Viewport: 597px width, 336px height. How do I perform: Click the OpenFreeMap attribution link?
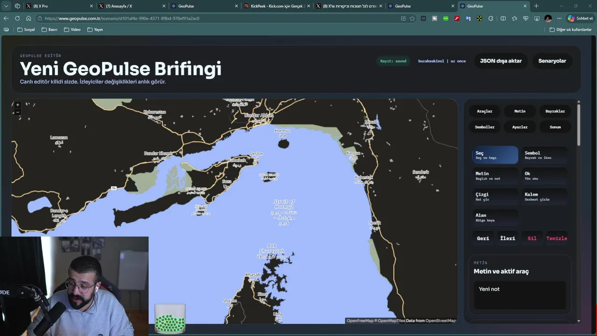click(x=360, y=321)
